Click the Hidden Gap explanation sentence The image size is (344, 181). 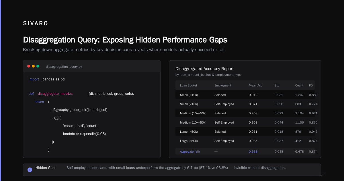pyautogui.click(x=176, y=167)
